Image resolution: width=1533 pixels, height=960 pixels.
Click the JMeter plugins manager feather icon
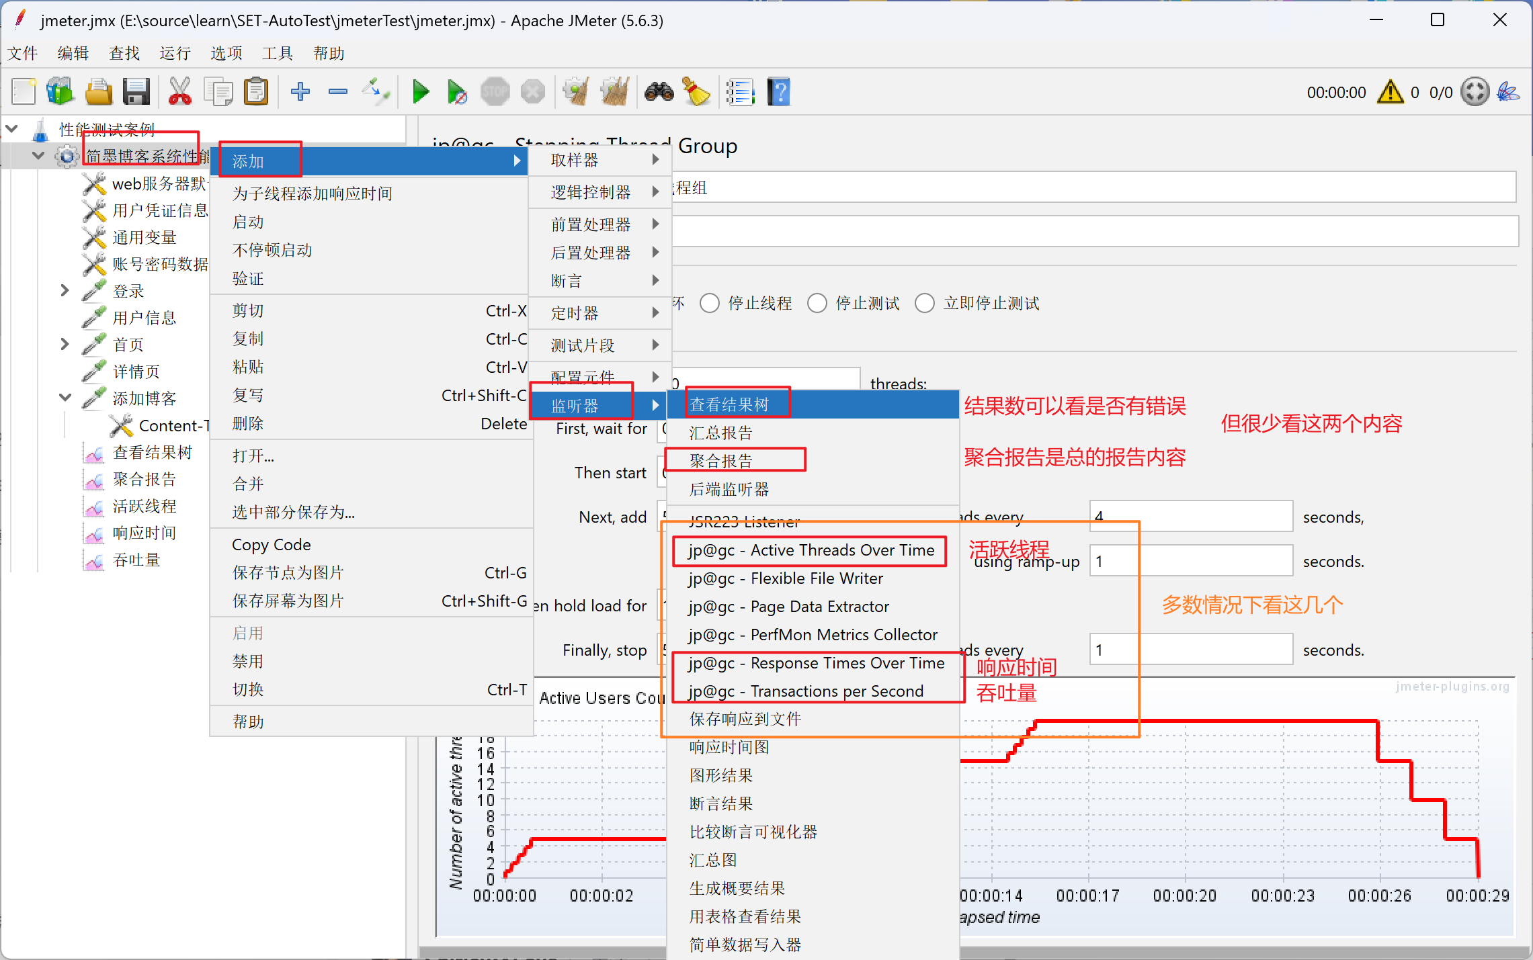tap(1509, 92)
